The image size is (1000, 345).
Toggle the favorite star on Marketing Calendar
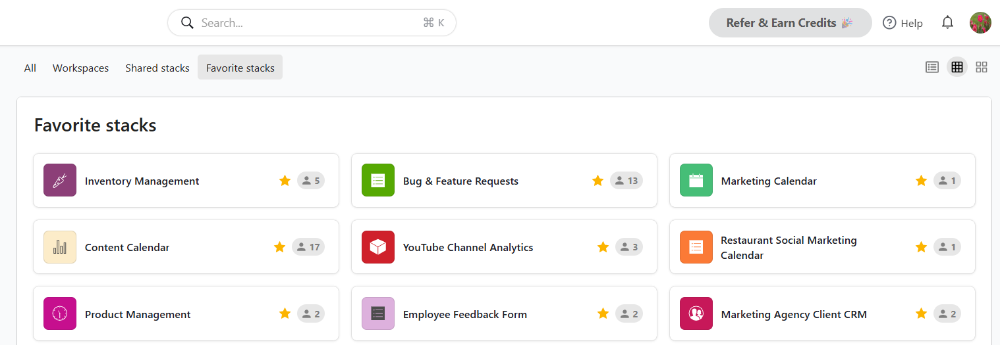point(921,181)
